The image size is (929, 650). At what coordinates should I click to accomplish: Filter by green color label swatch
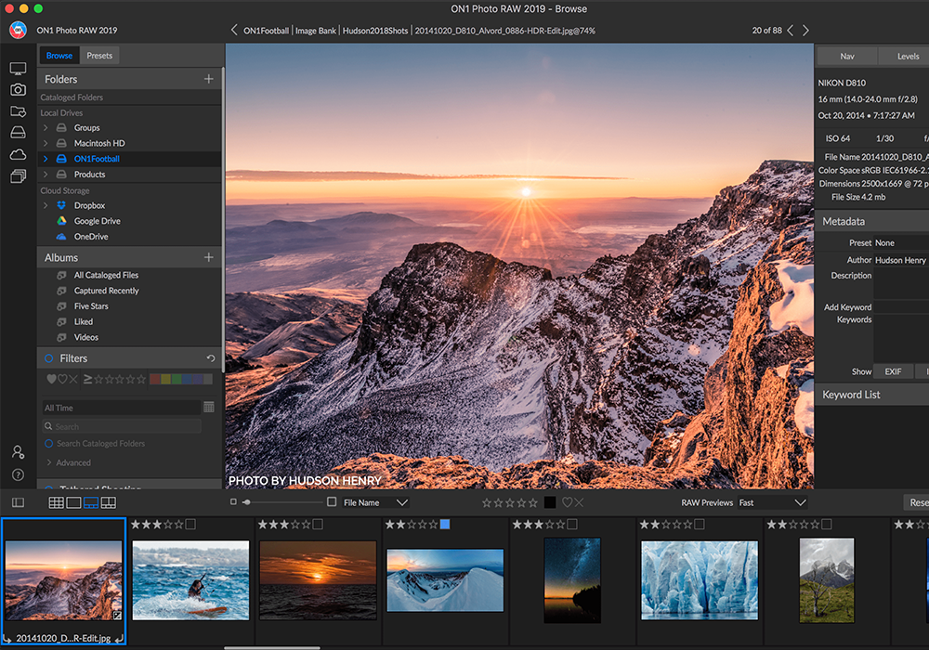tap(176, 379)
